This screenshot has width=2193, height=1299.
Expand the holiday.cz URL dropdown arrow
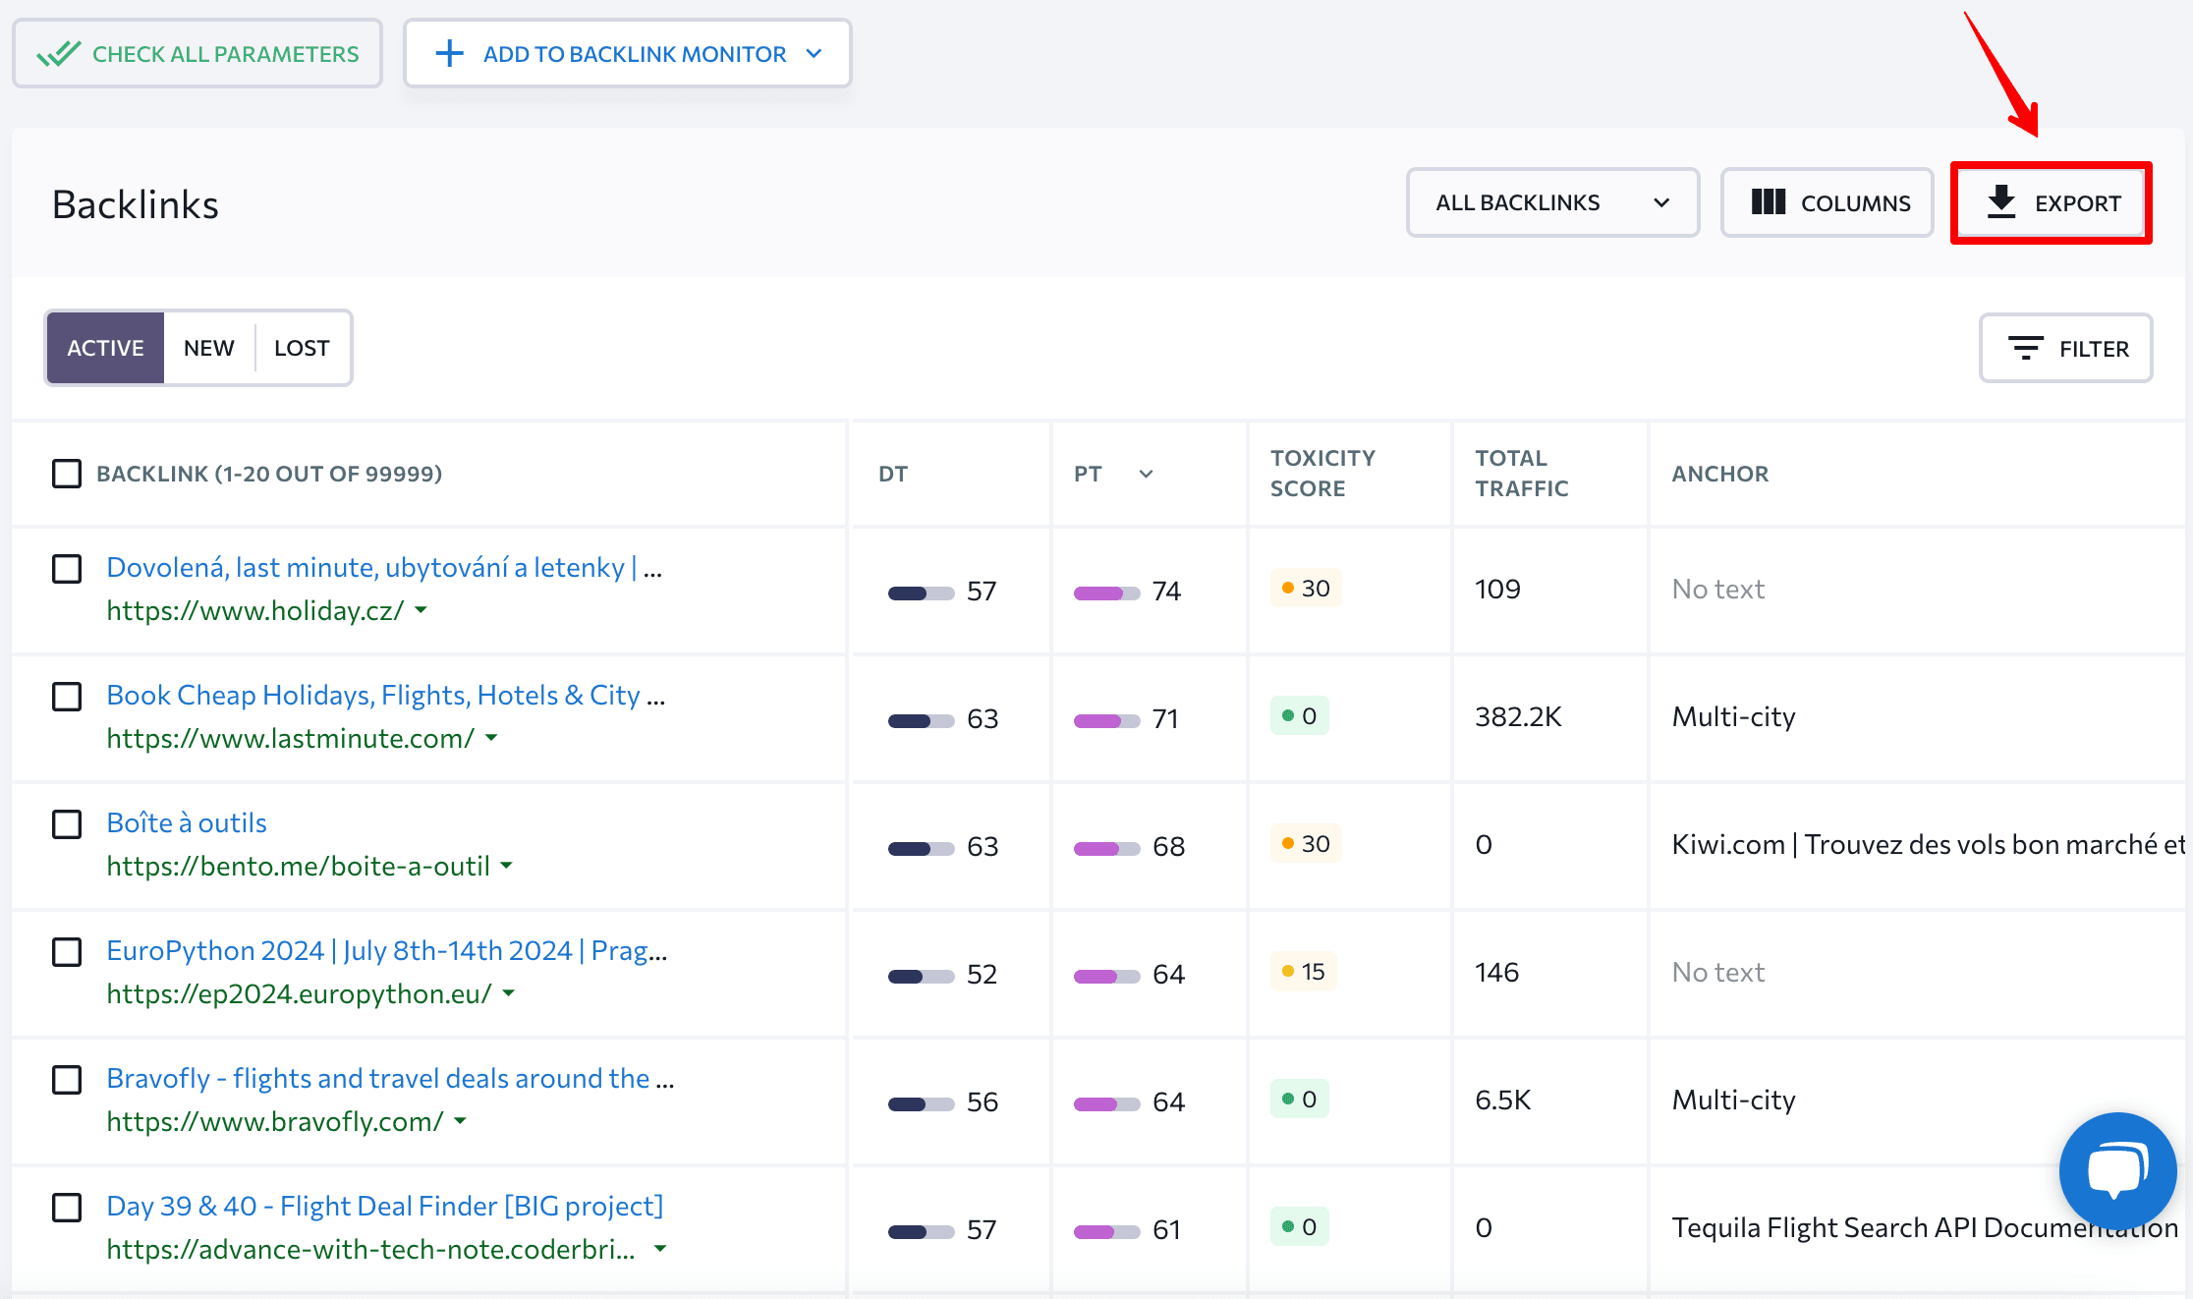tap(422, 610)
